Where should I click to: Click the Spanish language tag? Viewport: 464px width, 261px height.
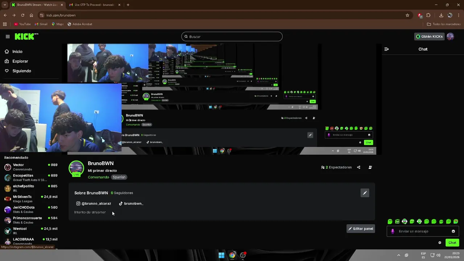pyautogui.click(x=119, y=177)
